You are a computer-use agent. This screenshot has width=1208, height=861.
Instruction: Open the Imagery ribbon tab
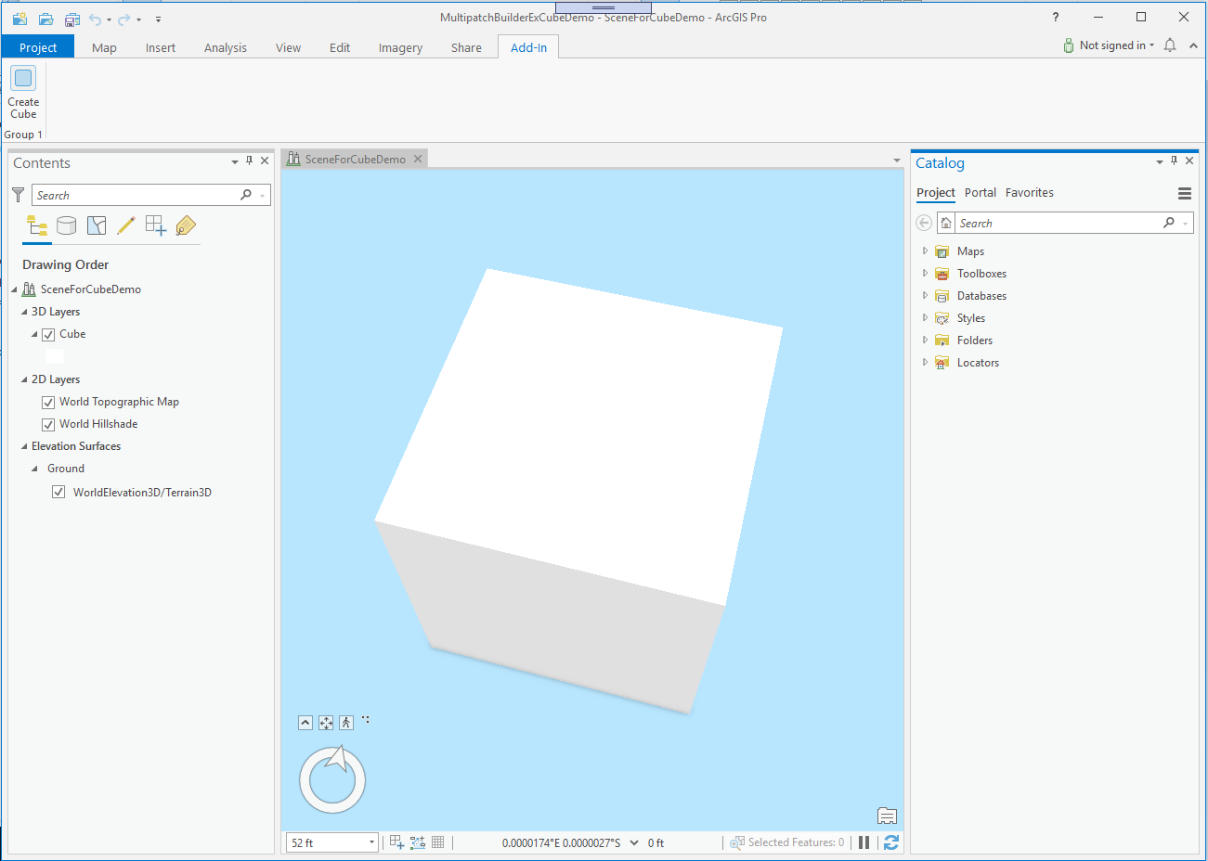coord(399,46)
